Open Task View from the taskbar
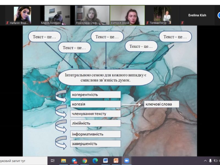The width and height of the screenshot is (220, 165). pos(53,161)
